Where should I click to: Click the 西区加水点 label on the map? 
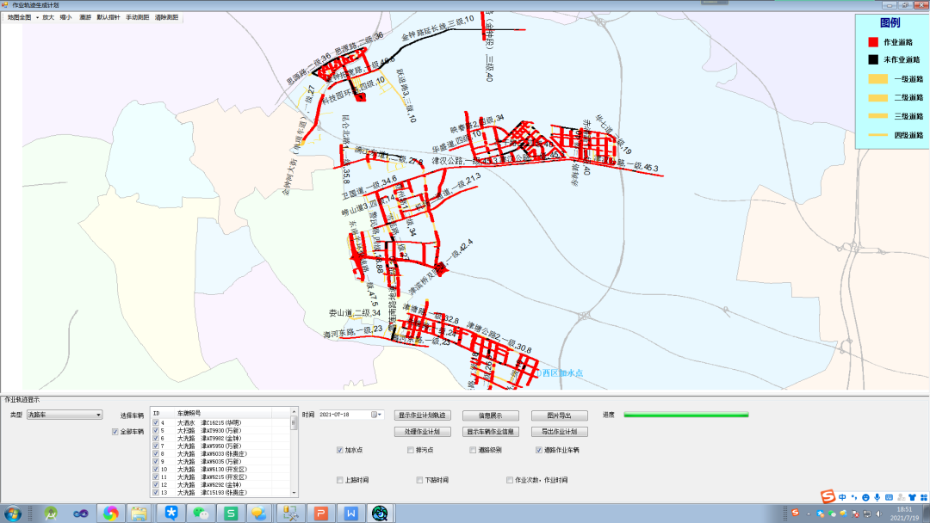click(563, 373)
